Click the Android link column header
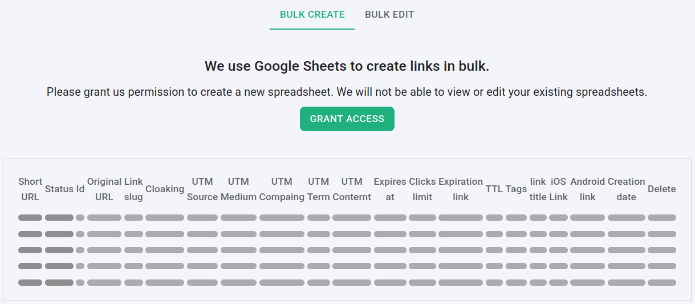 coord(587,189)
